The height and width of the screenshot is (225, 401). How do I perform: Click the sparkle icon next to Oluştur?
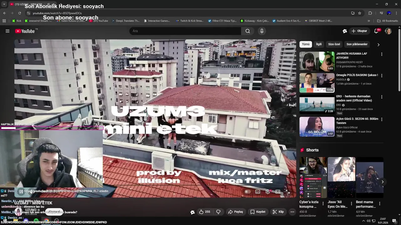(345, 31)
